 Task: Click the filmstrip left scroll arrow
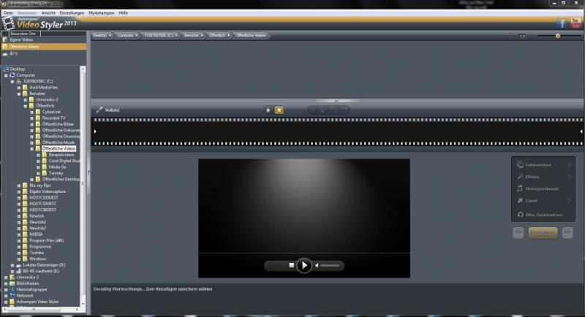point(95,131)
